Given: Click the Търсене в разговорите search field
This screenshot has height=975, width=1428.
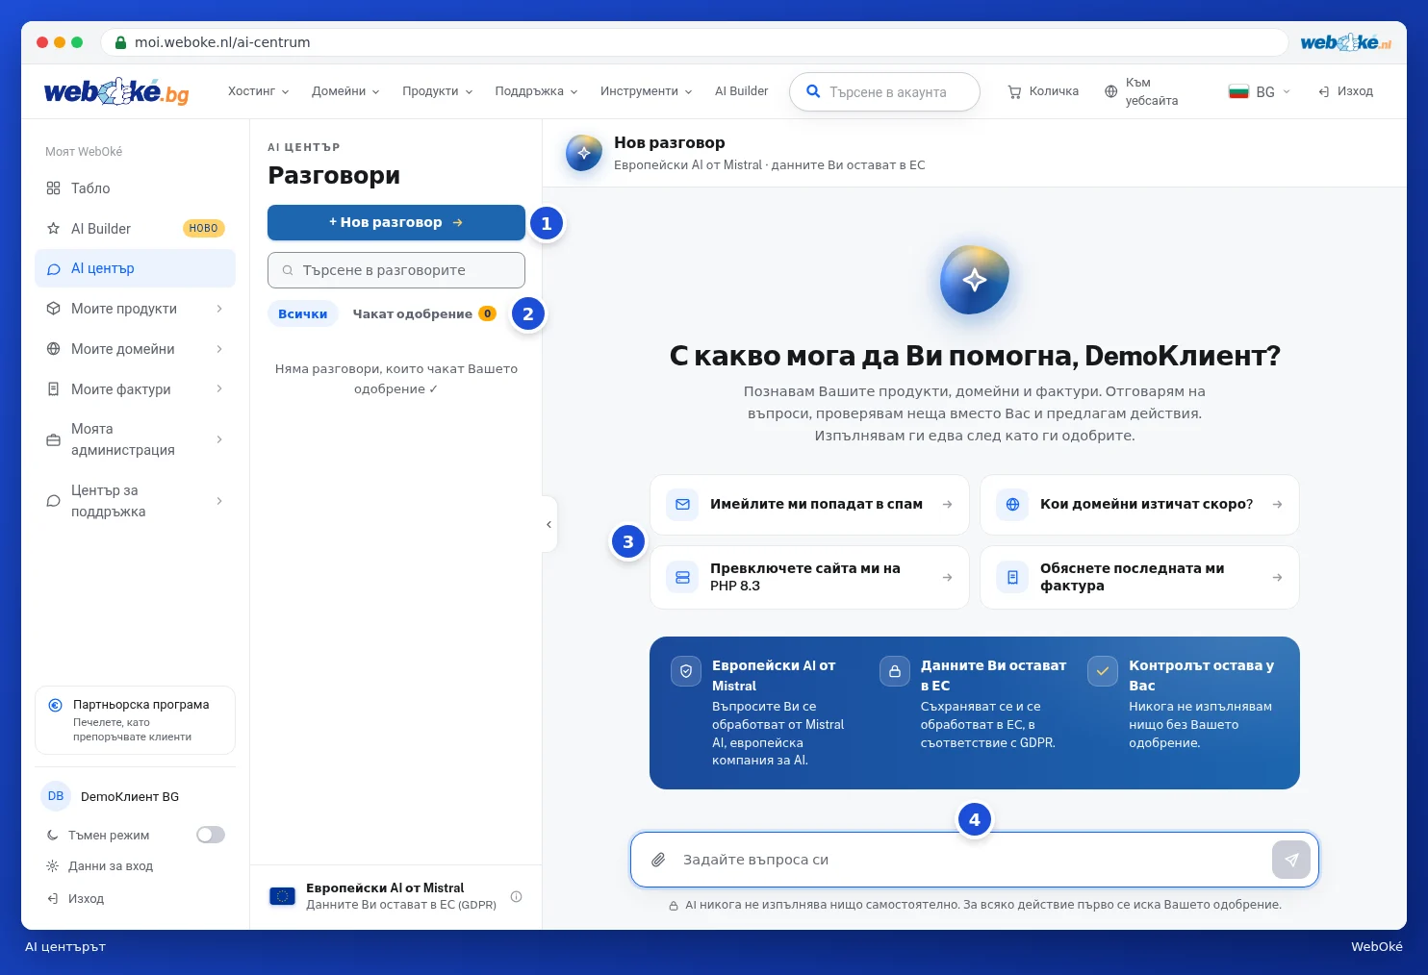Looking at the screenshot, I should [396, 270].
